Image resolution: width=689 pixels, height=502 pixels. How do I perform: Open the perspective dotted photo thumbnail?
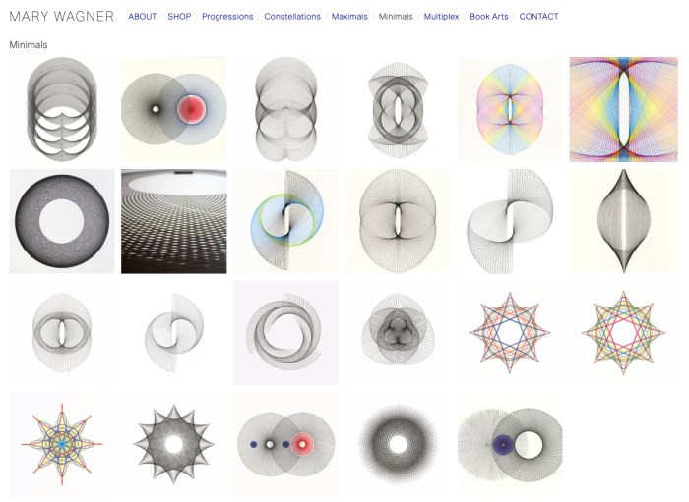[173, 221]
